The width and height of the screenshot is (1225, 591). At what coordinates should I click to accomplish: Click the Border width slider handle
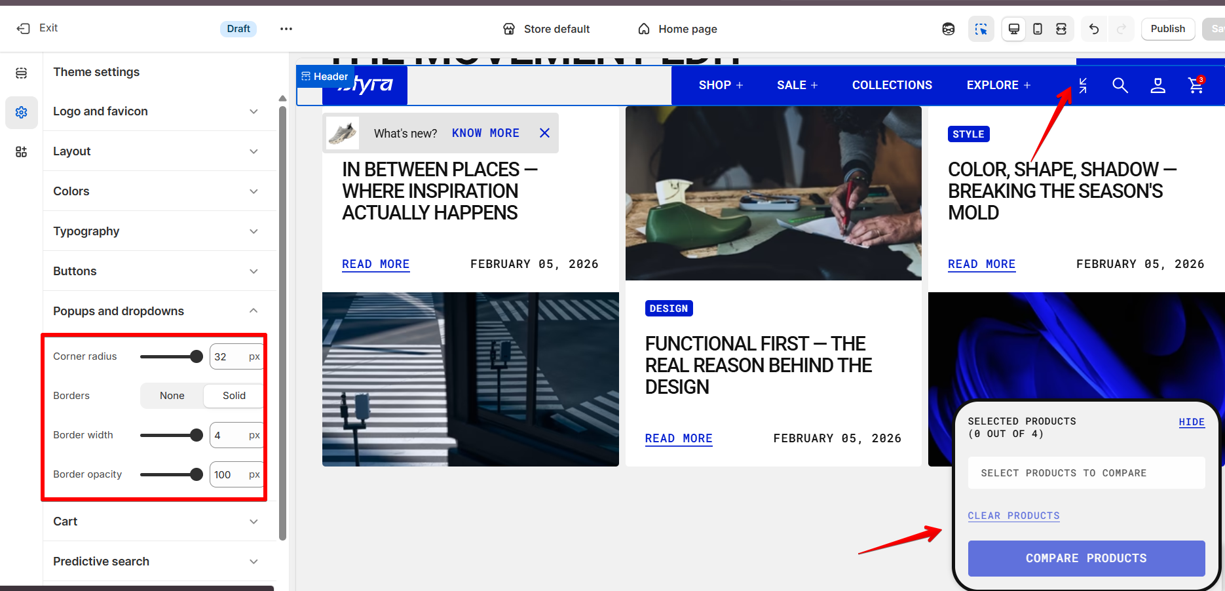click(196, 435)
